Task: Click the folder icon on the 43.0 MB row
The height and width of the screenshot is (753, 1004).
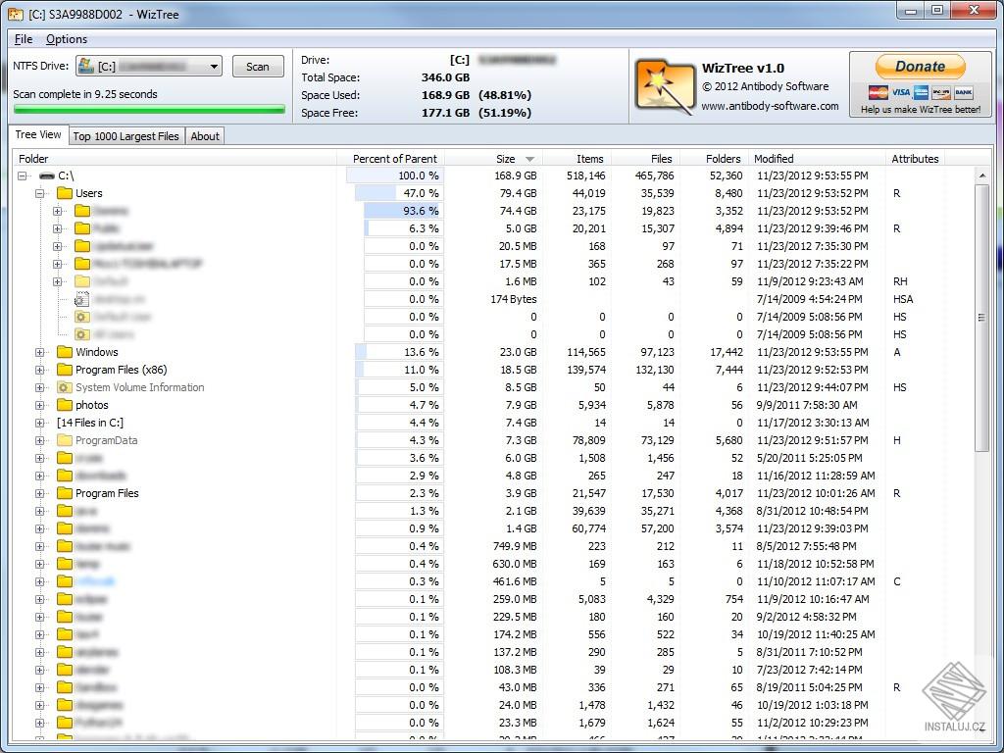Action: (64, 687)
